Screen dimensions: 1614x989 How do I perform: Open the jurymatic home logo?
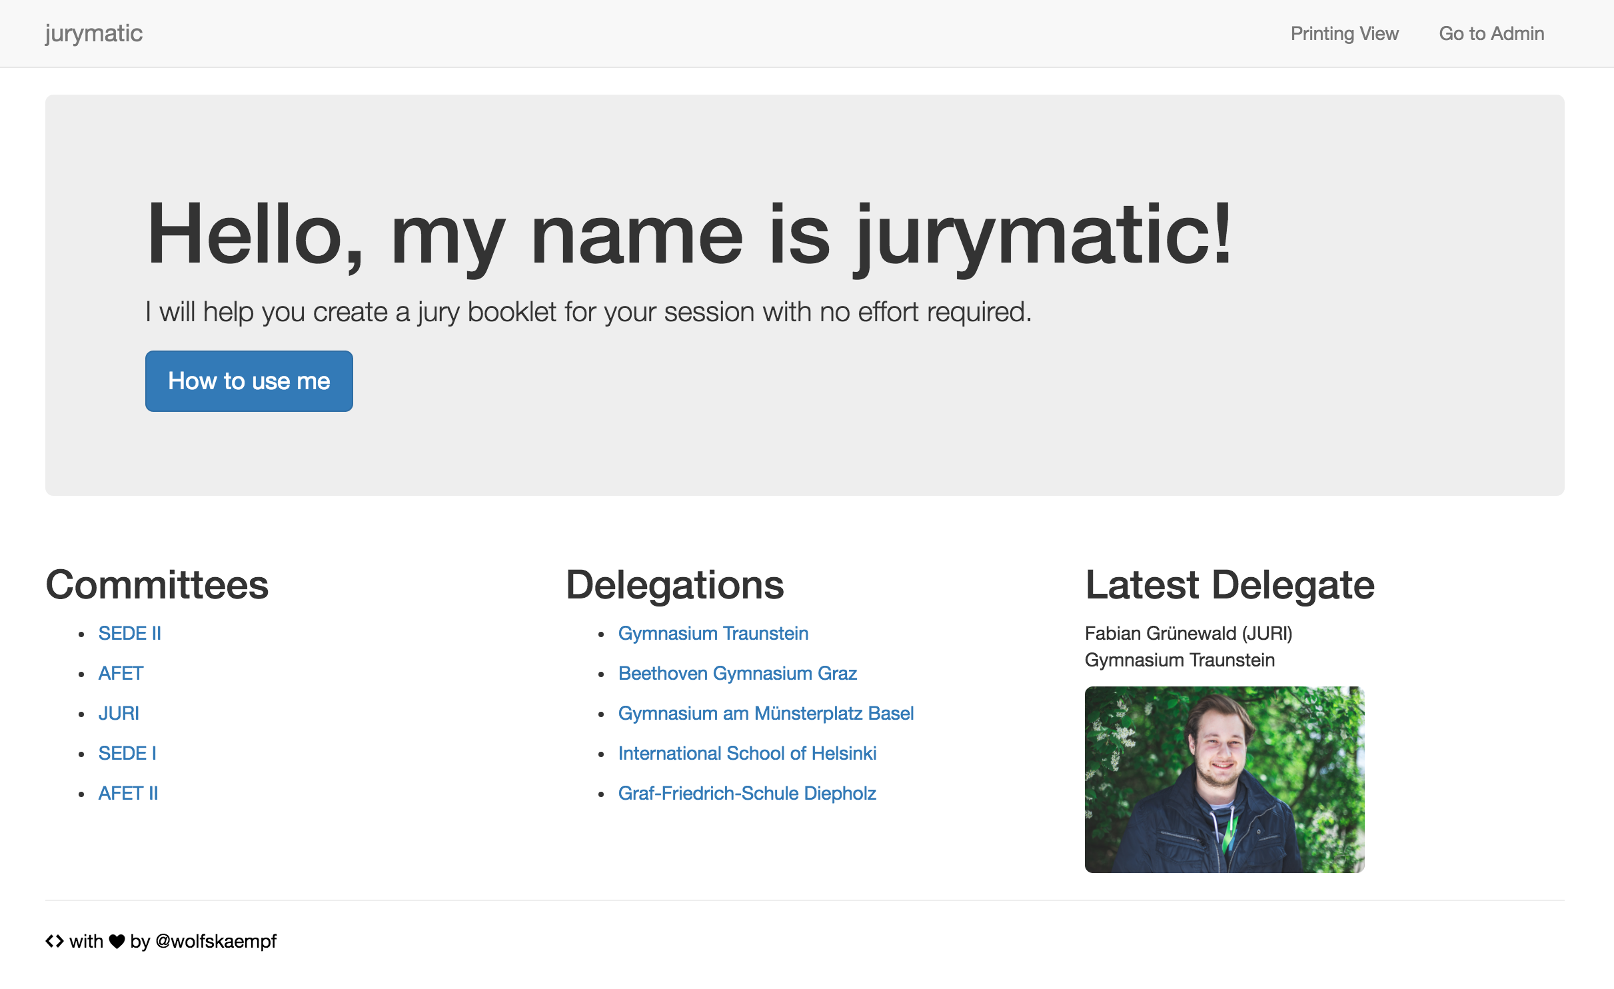tap(93, 33)
